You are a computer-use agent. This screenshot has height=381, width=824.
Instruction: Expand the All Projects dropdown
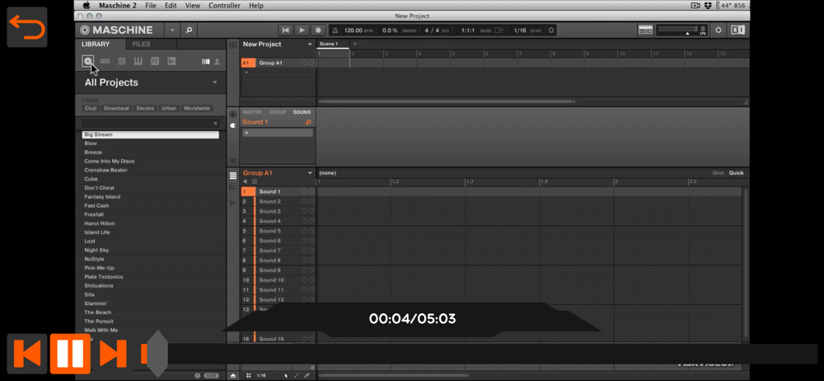click(215, 82)
